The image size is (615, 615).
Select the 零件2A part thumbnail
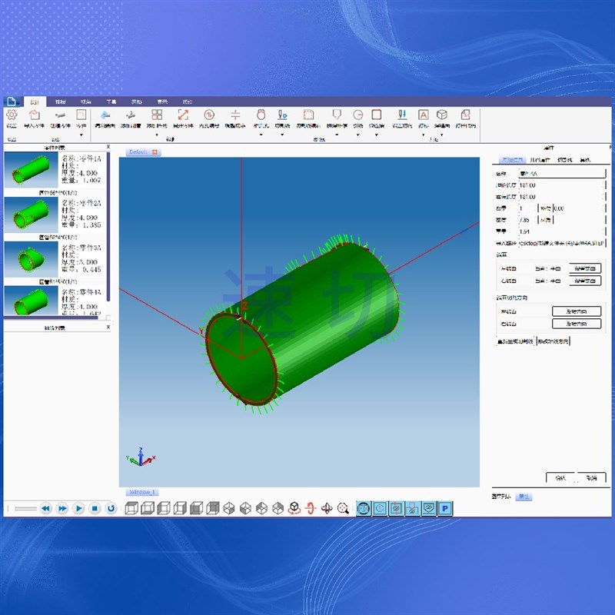click(x=31, y=214)
